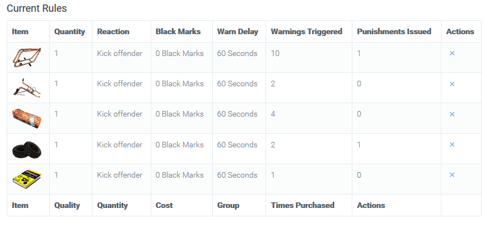Click the bike seat item icon
The width and height of the screenshot is (484, 227).
coord(27,118)
